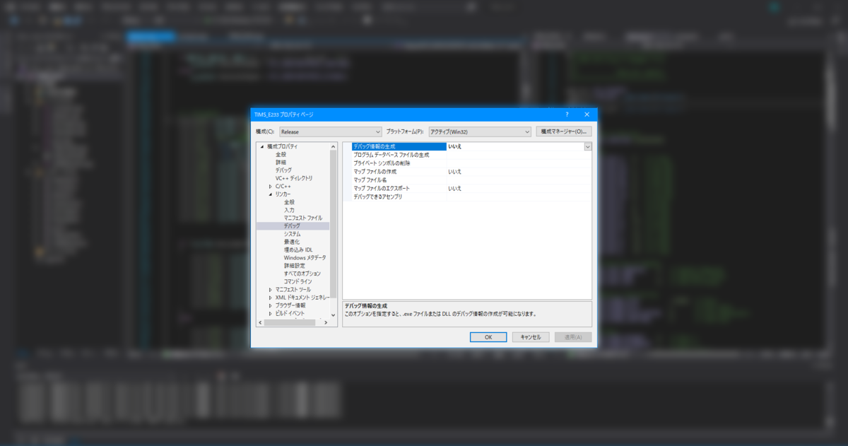Select the マニフェスト ツール tree label
The height and width of the screenshot is (446, 848).
point(293,290)
